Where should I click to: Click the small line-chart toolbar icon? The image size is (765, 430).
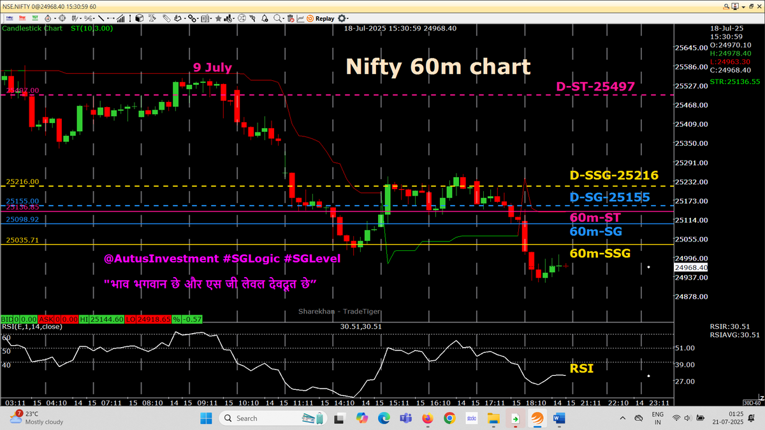tap(300, 18)
